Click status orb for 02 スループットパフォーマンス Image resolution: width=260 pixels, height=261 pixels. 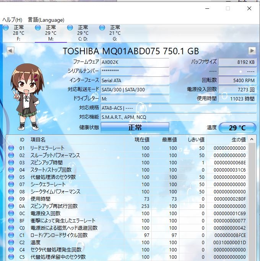[x=11, y=155]
